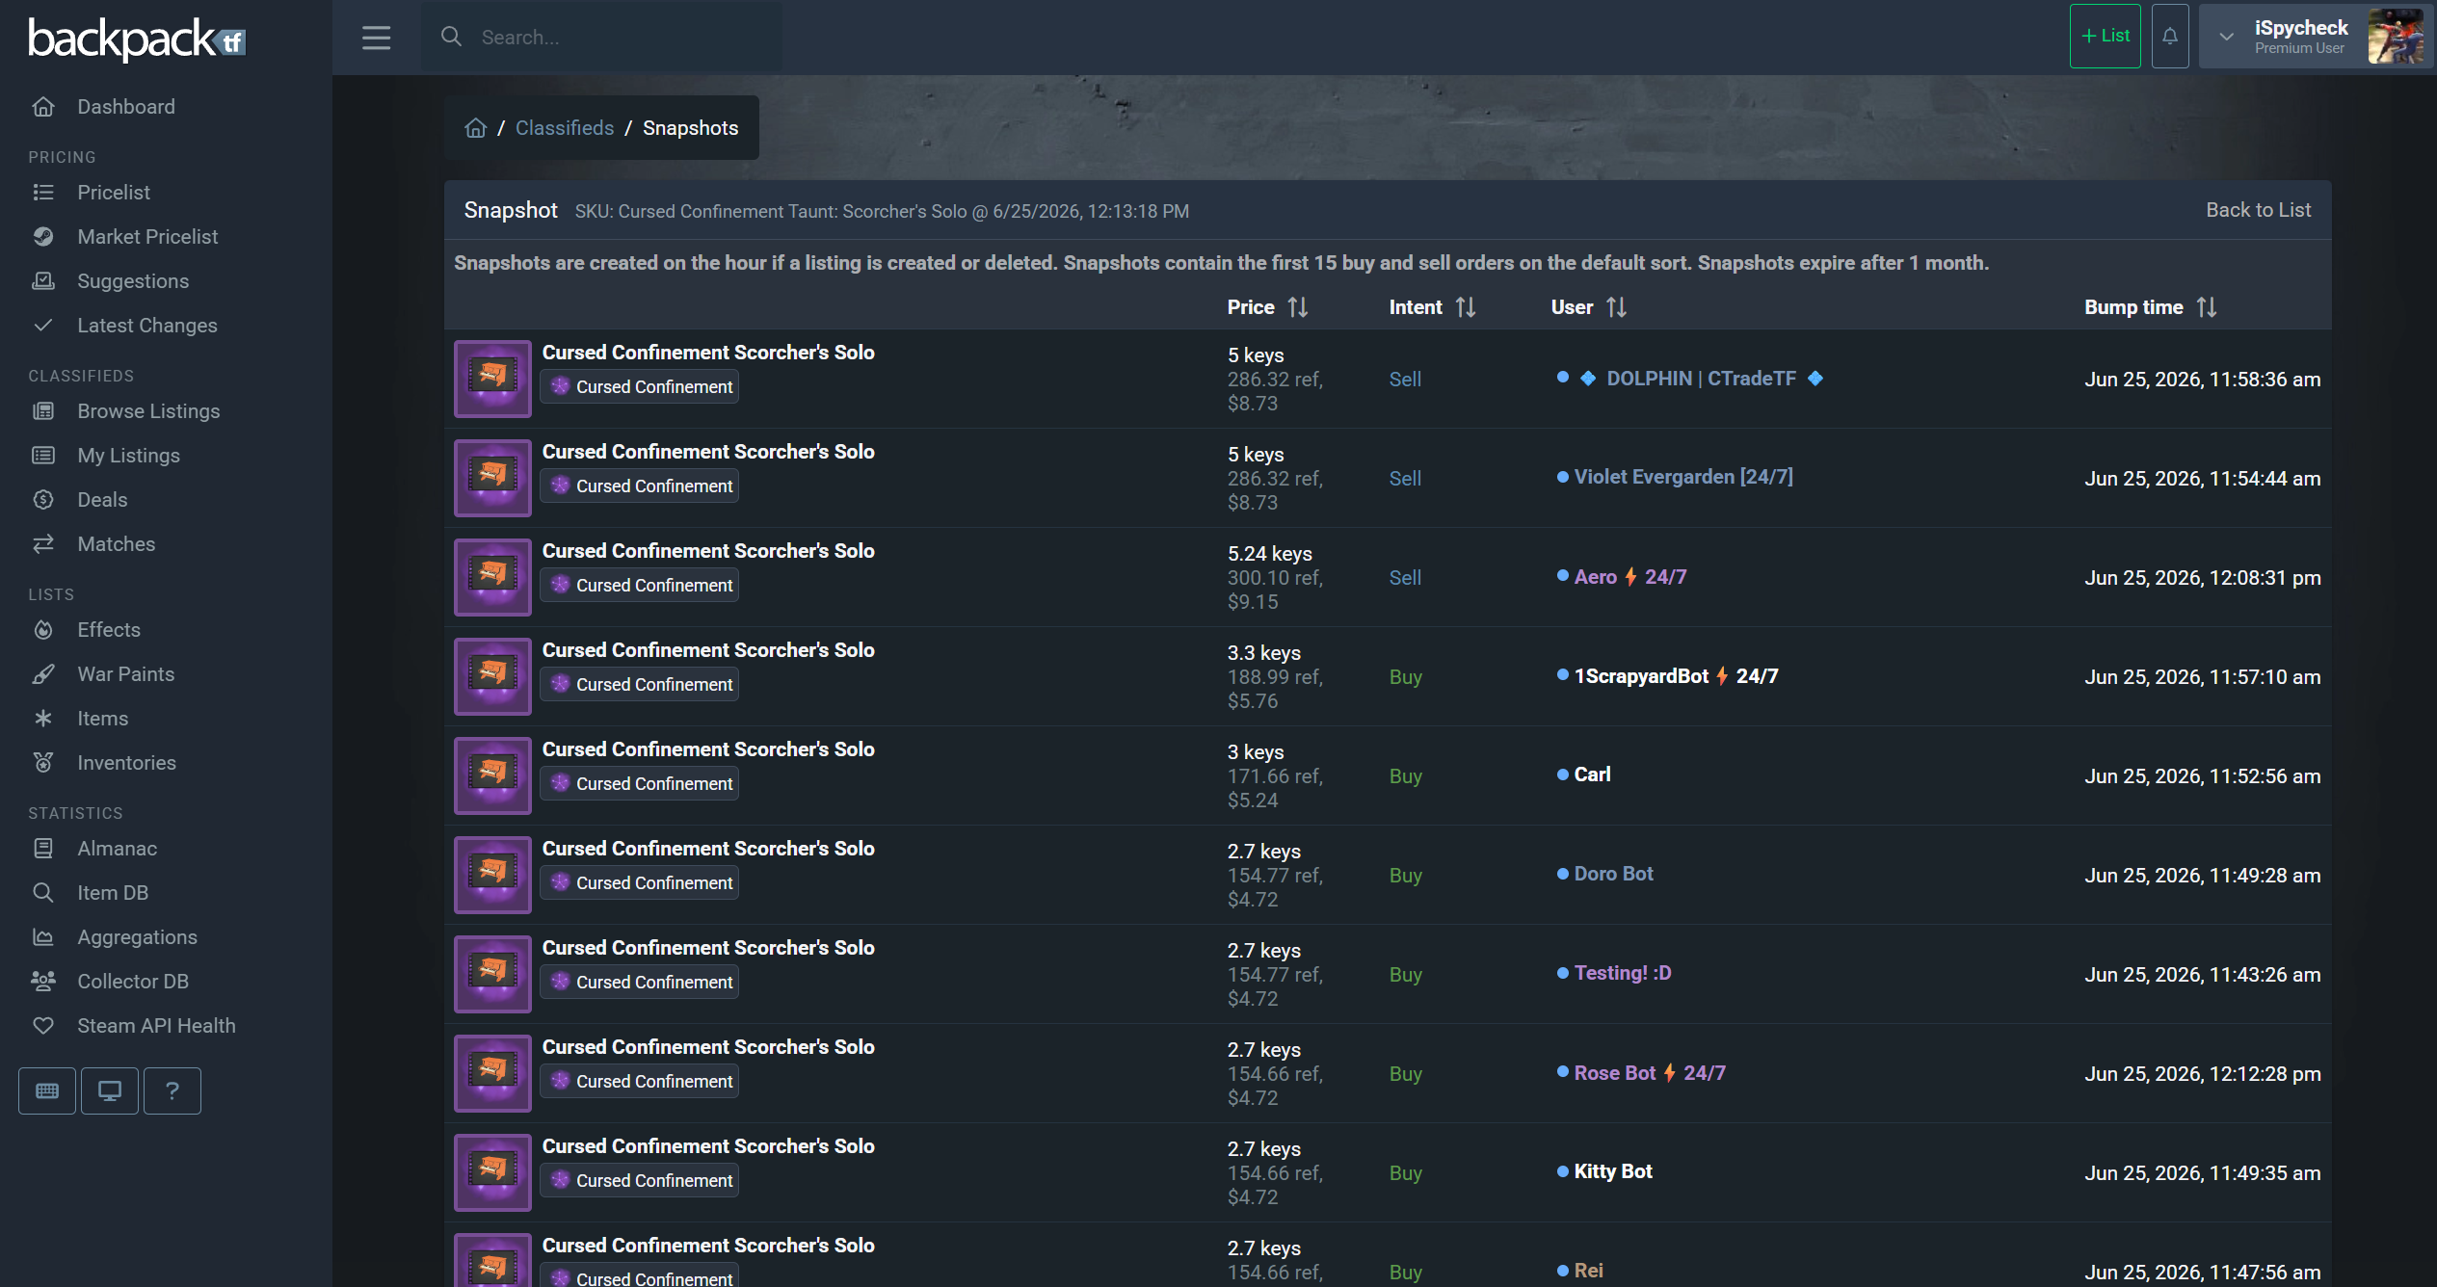Click the Items asterisk icon
Image resolution: width=2437 pixels, height=1287 pixels.
coord(43,719)
